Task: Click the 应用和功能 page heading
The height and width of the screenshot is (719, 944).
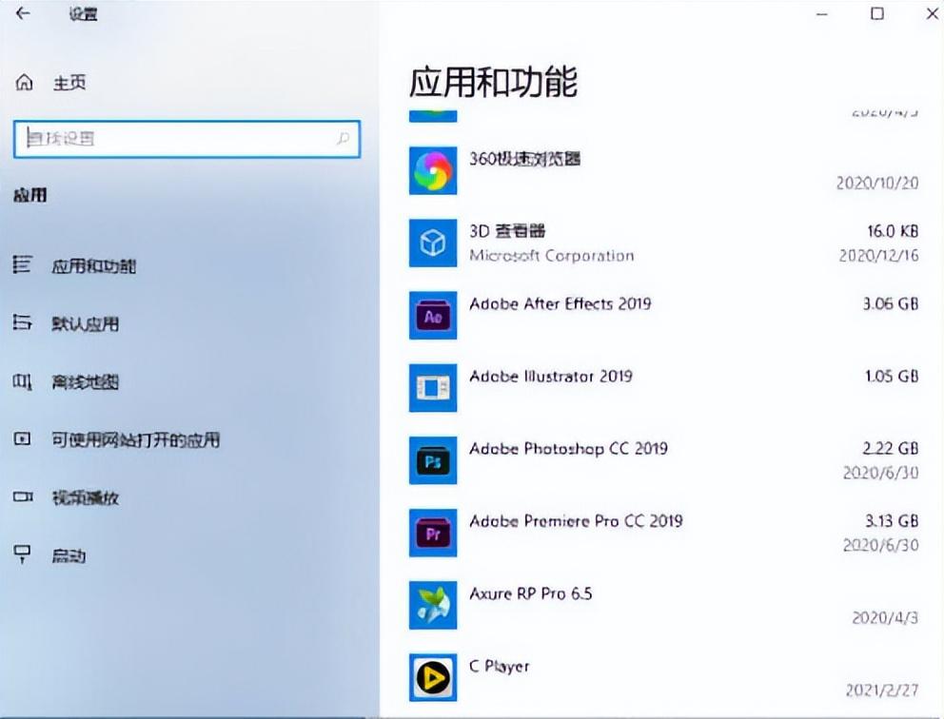Action: coord(493,82)
